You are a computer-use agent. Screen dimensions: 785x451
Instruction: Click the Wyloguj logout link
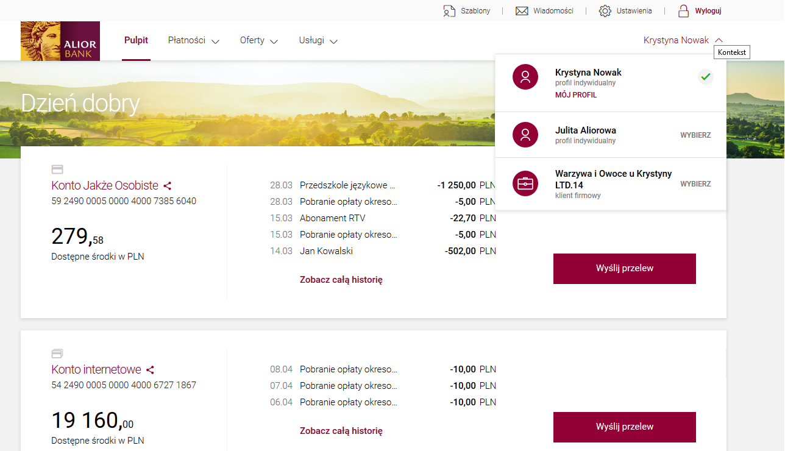tap(708, 11)
